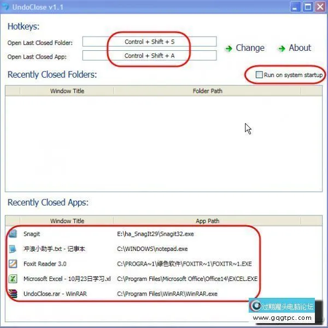
Task: Click the Foxit Reader 3.0 icon
Action: [x=13, y=263]
